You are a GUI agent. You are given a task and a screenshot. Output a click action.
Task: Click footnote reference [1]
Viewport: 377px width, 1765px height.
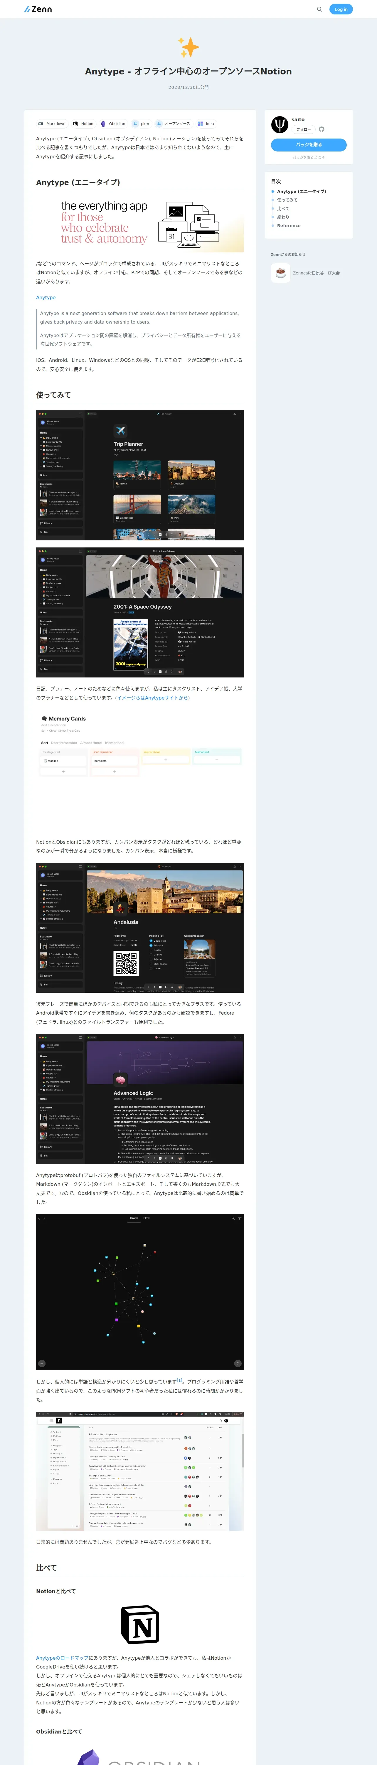coord(179,1381)
